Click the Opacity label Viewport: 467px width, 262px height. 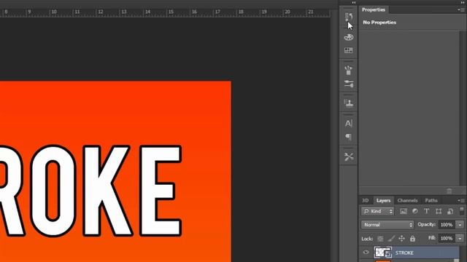point(426,225)
